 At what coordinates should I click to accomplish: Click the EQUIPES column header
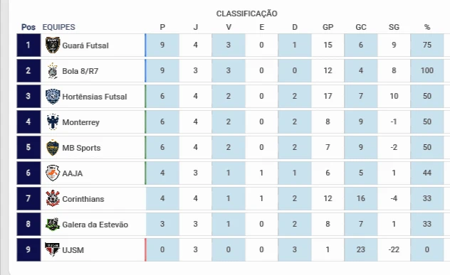[x=59, y=27]
